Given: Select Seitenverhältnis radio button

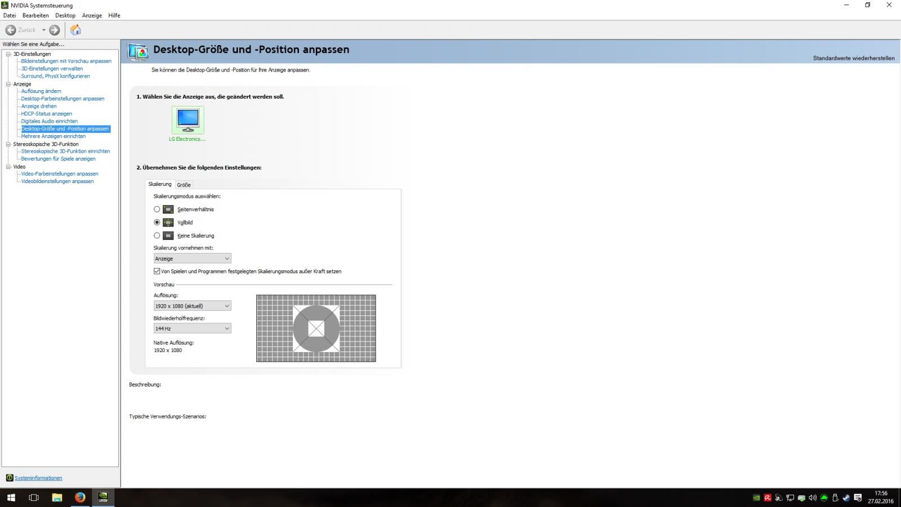Looking at the screenshot, I should (157, 209).
